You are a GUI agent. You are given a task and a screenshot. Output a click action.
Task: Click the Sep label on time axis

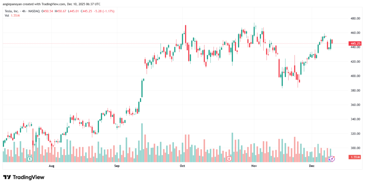click(117, 166)
